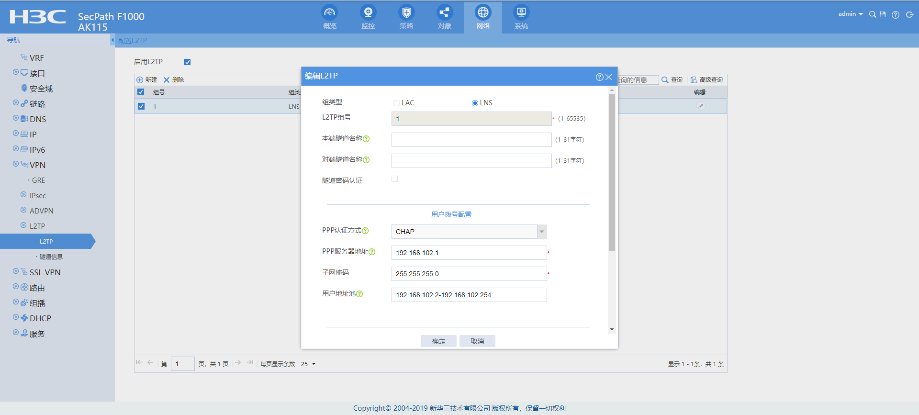Image resolution: width=919 pixels, height=415 pixels.
Task: Click the dialog vertical scrollbar thumb
Action: coord(612,172)
